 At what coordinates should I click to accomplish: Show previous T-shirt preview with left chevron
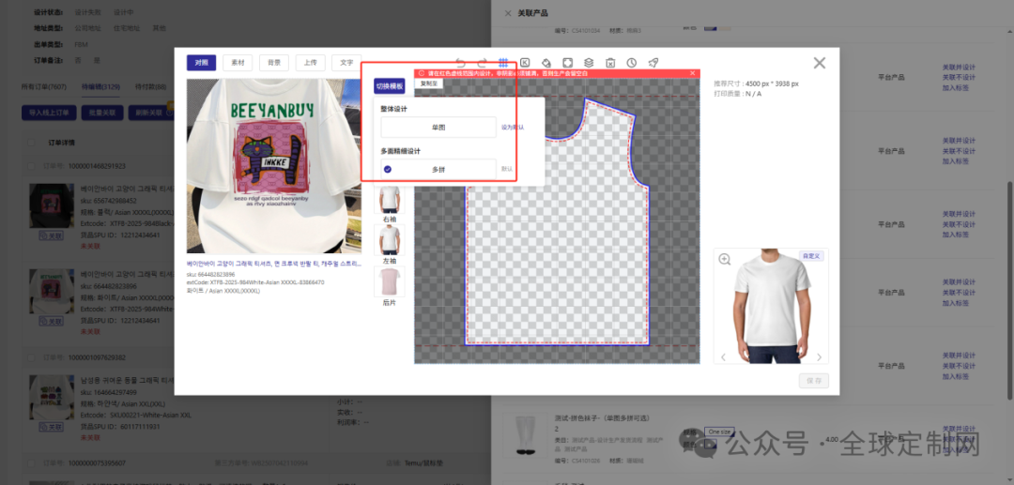click(722, 357)
